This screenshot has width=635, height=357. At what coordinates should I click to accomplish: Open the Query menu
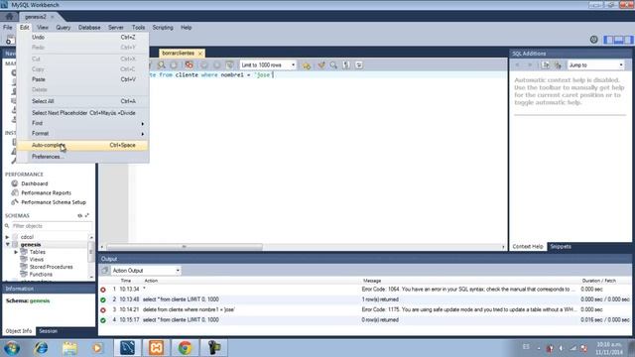(x=63, y=28)
